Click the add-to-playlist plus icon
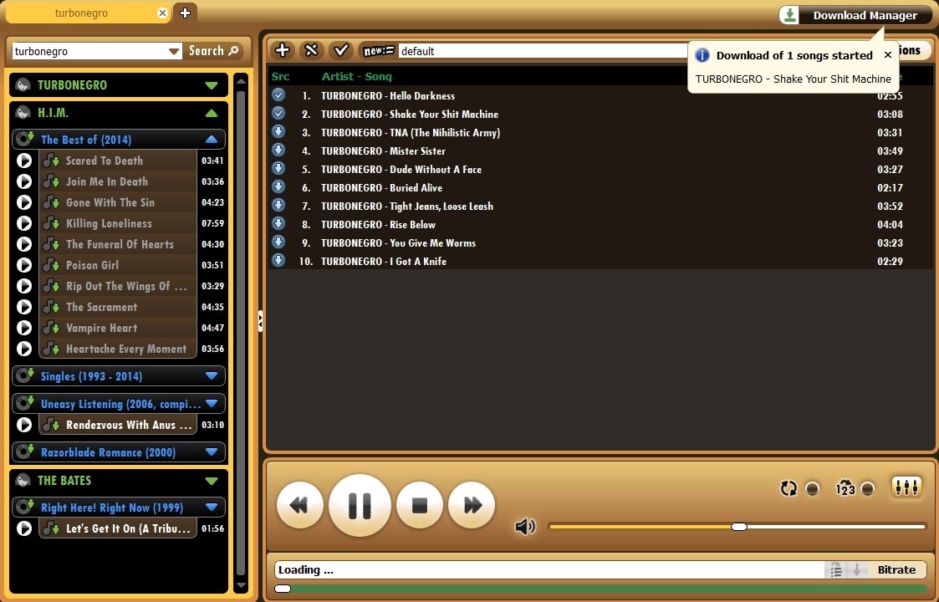Viewport: 939px width, 602px height. click(283, 50)
